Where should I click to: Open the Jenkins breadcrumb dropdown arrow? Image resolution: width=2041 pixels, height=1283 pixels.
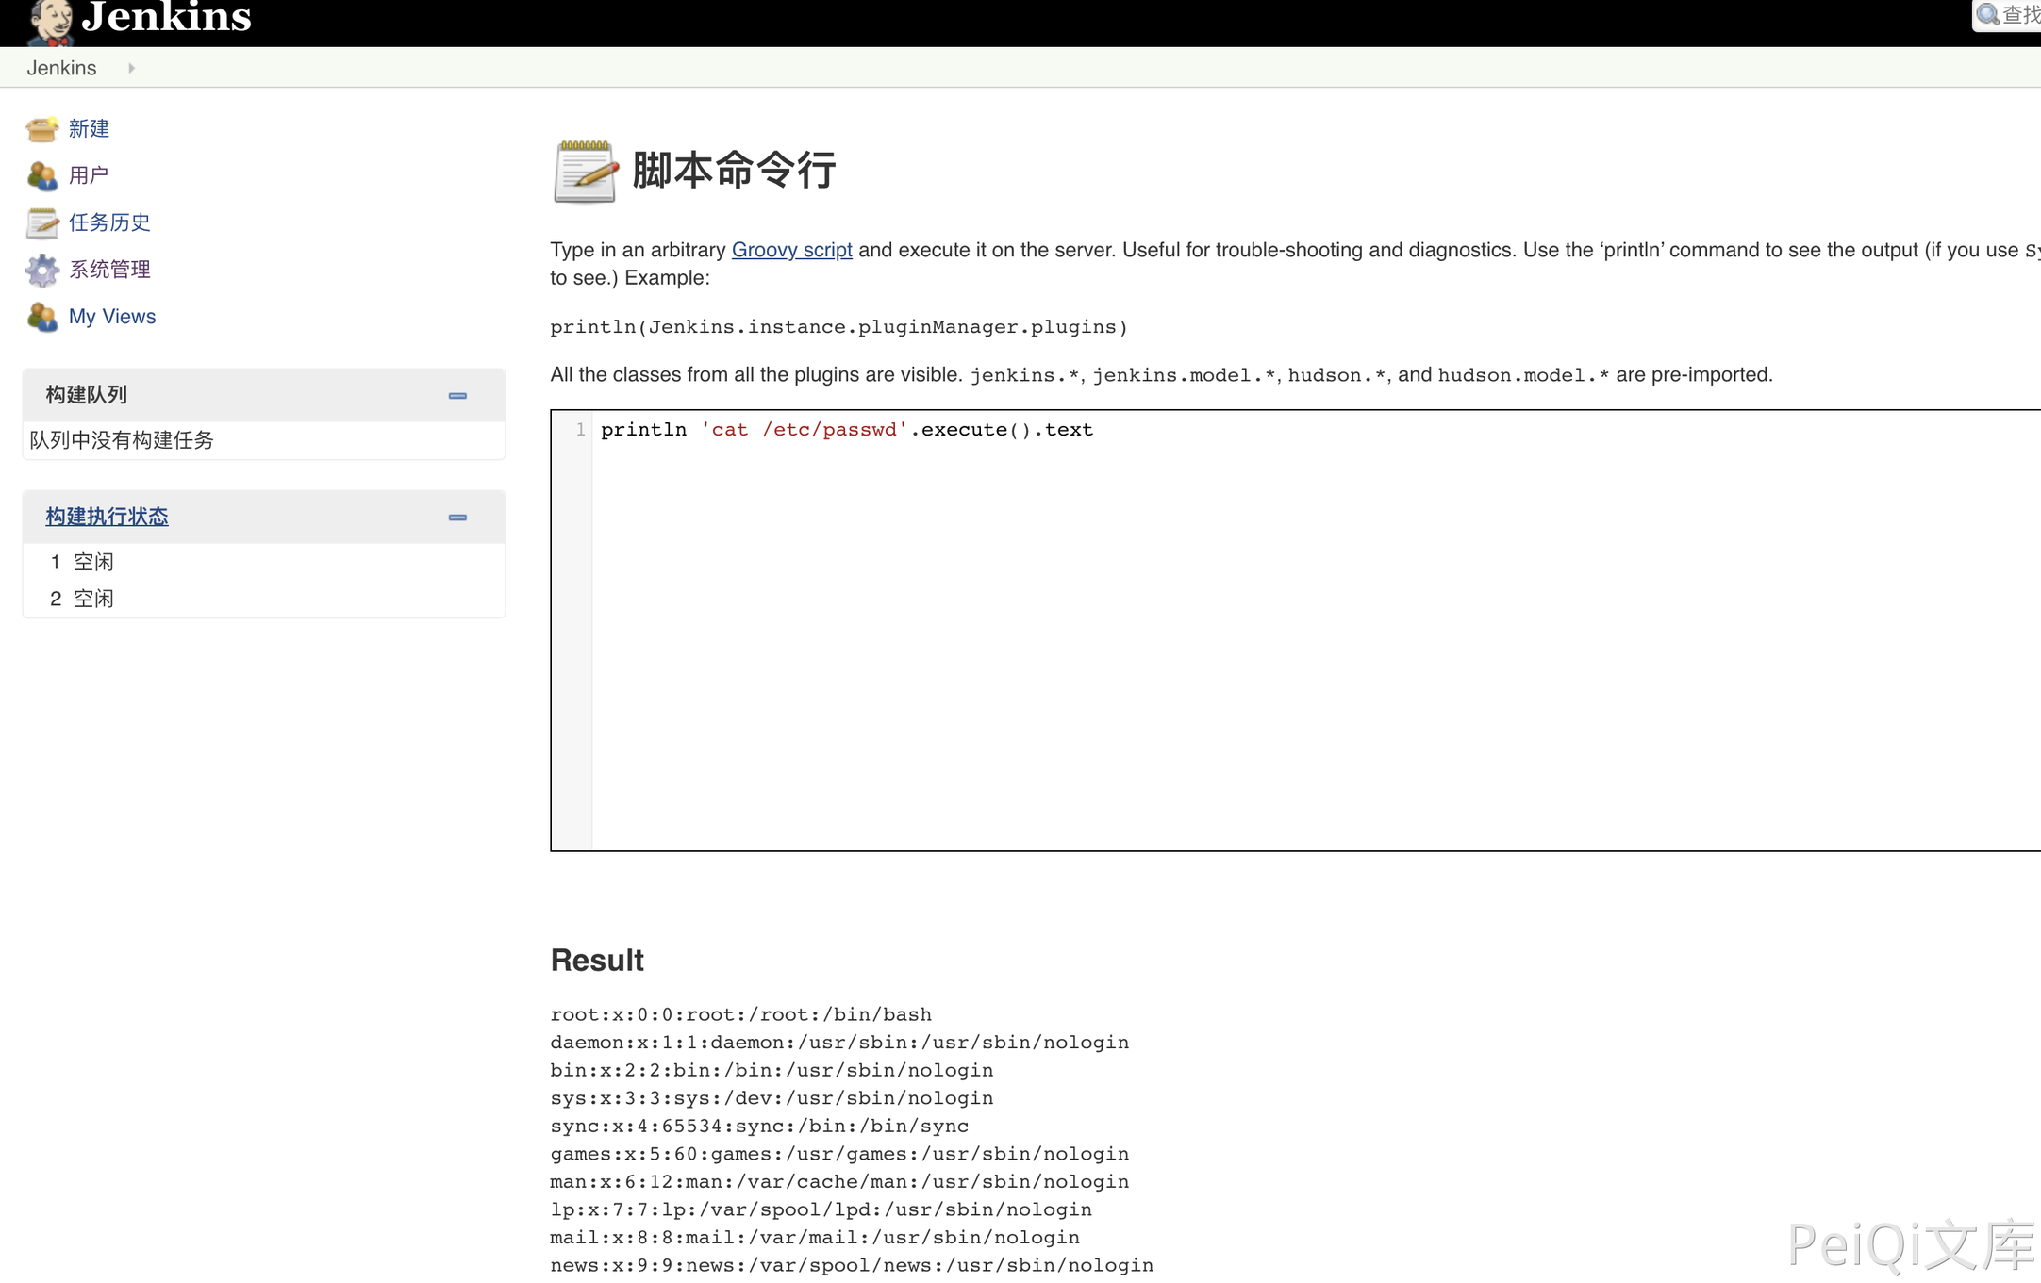(x=132, y=68)
